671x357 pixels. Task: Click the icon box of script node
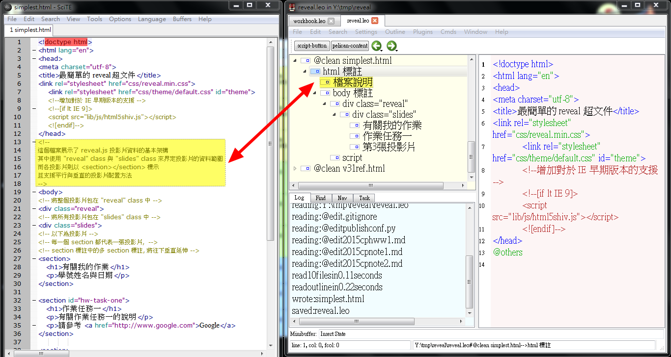click(335, 157)
